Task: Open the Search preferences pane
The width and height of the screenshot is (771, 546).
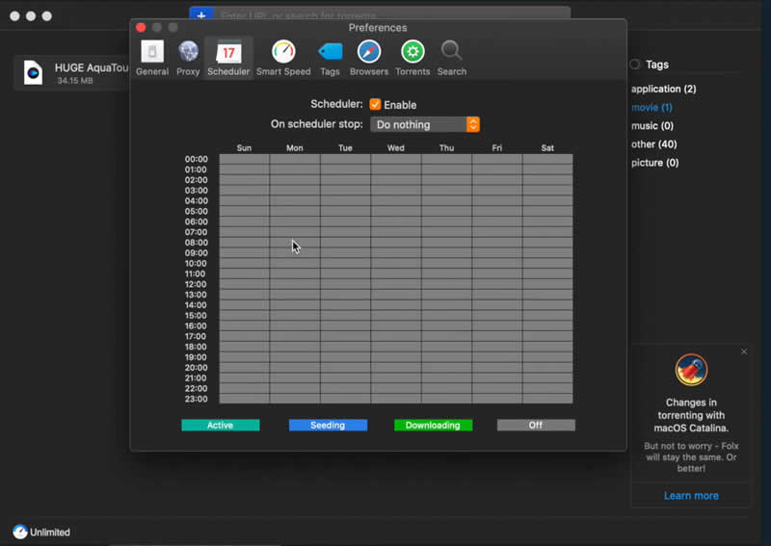Action: (x=451, y=58)
